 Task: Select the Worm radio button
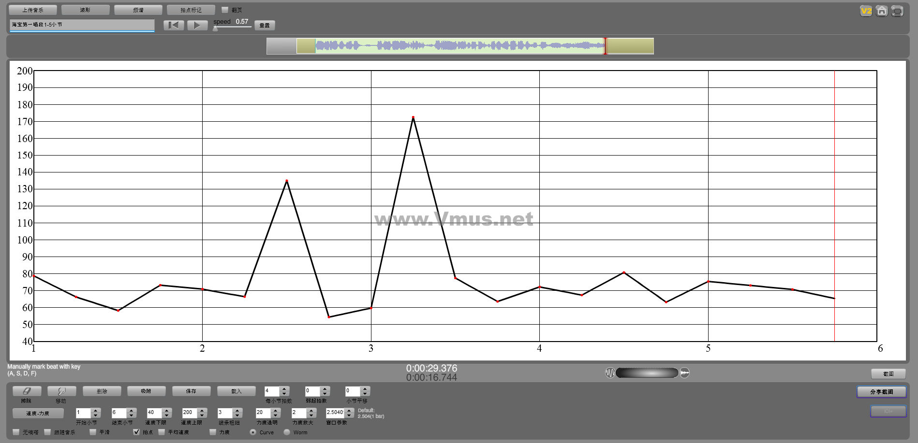(287, 432)
